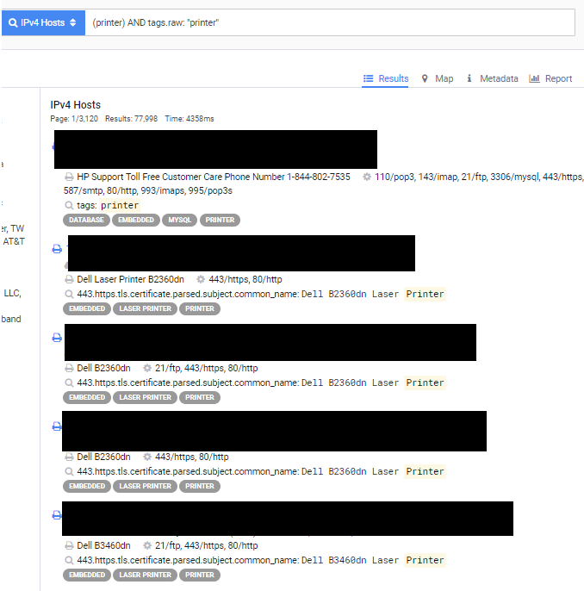Switch to the Results tab
Viewport: 584px width, 591px height.
coord(385,78)
